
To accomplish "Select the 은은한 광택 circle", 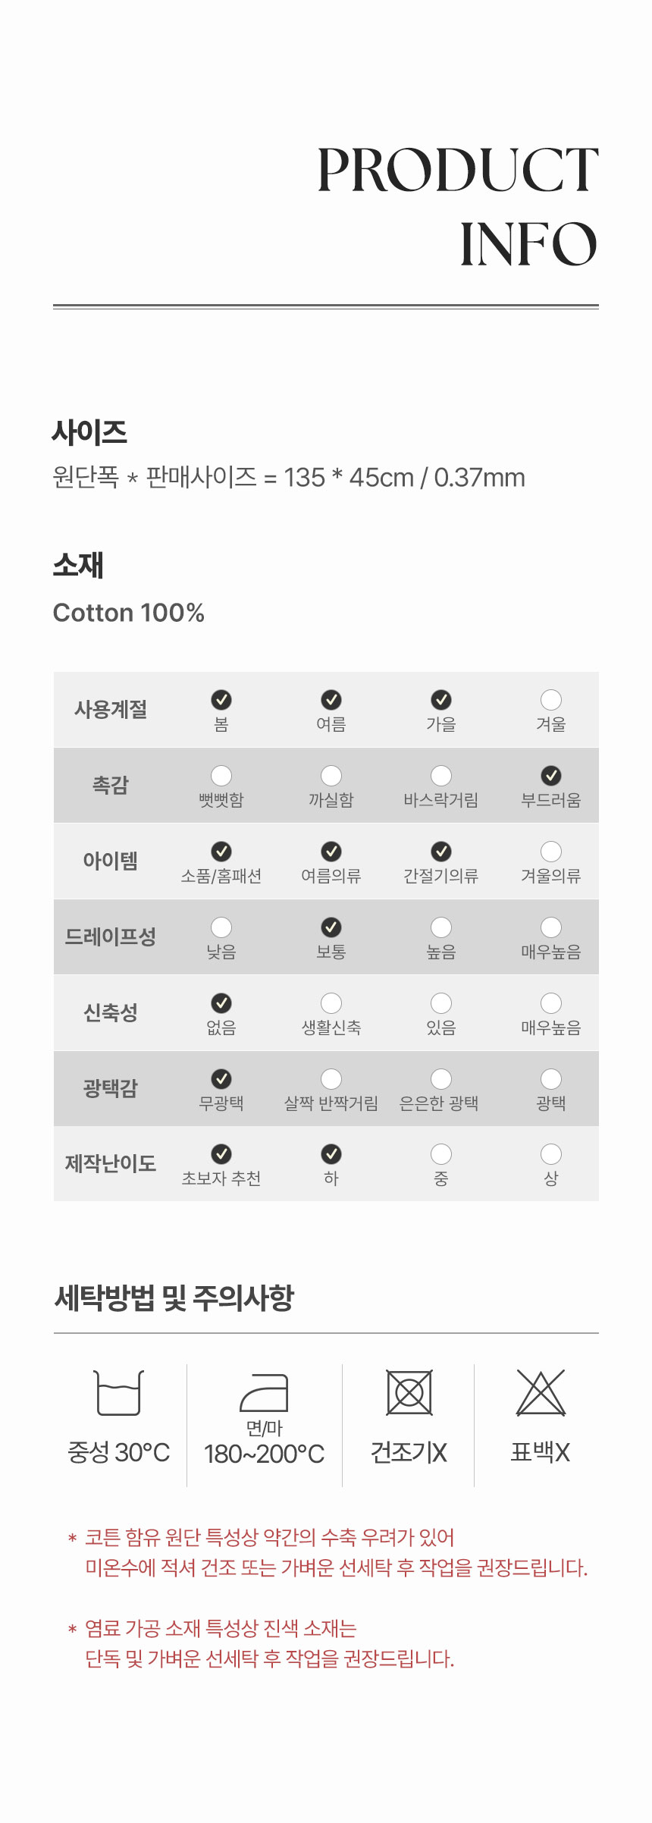I will (441, 1078).
